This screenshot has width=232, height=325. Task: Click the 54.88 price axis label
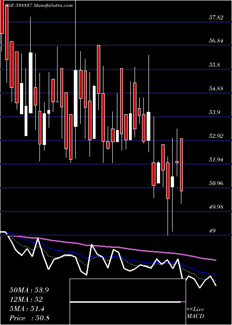[x=216, y=89]
